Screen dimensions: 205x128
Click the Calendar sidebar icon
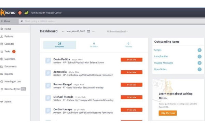coord(2,44)
